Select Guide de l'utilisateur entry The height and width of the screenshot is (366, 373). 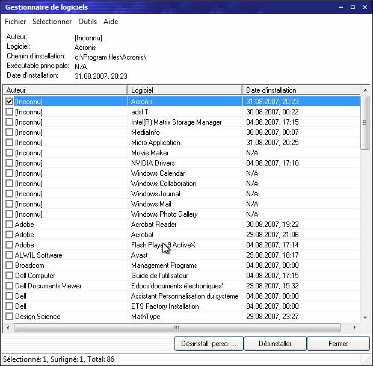tap(159, 276)
